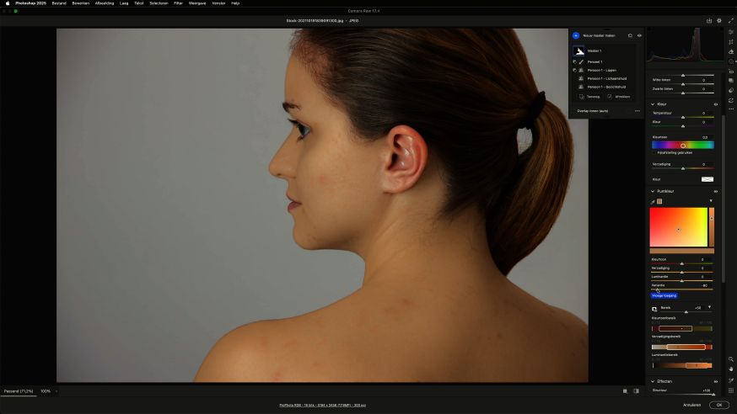Click the Puntkleur eyedropper icon

652,201
